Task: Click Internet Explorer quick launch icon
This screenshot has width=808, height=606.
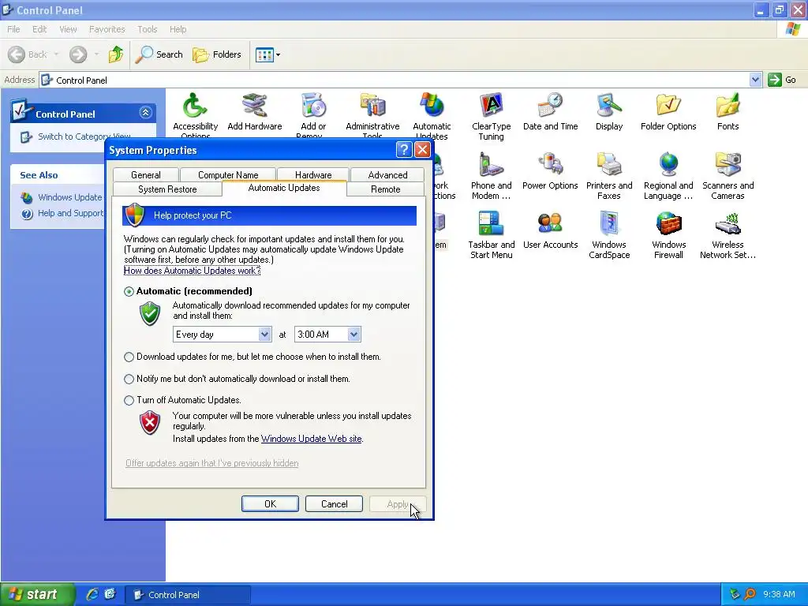Action: [92, 594]
